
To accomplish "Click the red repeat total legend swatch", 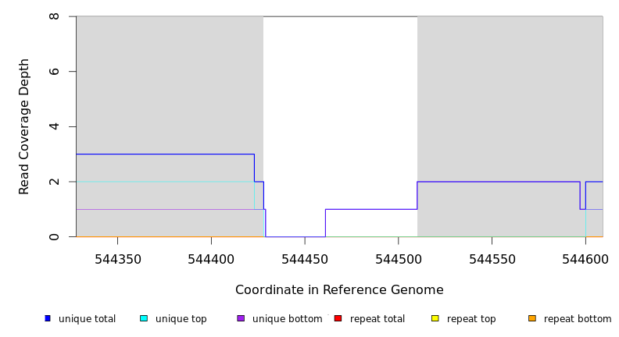I will (x=338, y=318).
